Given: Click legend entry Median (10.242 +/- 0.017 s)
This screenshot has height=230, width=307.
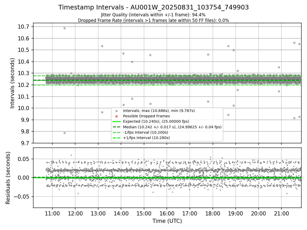Looking at the screenshot, I should point(172,127).
